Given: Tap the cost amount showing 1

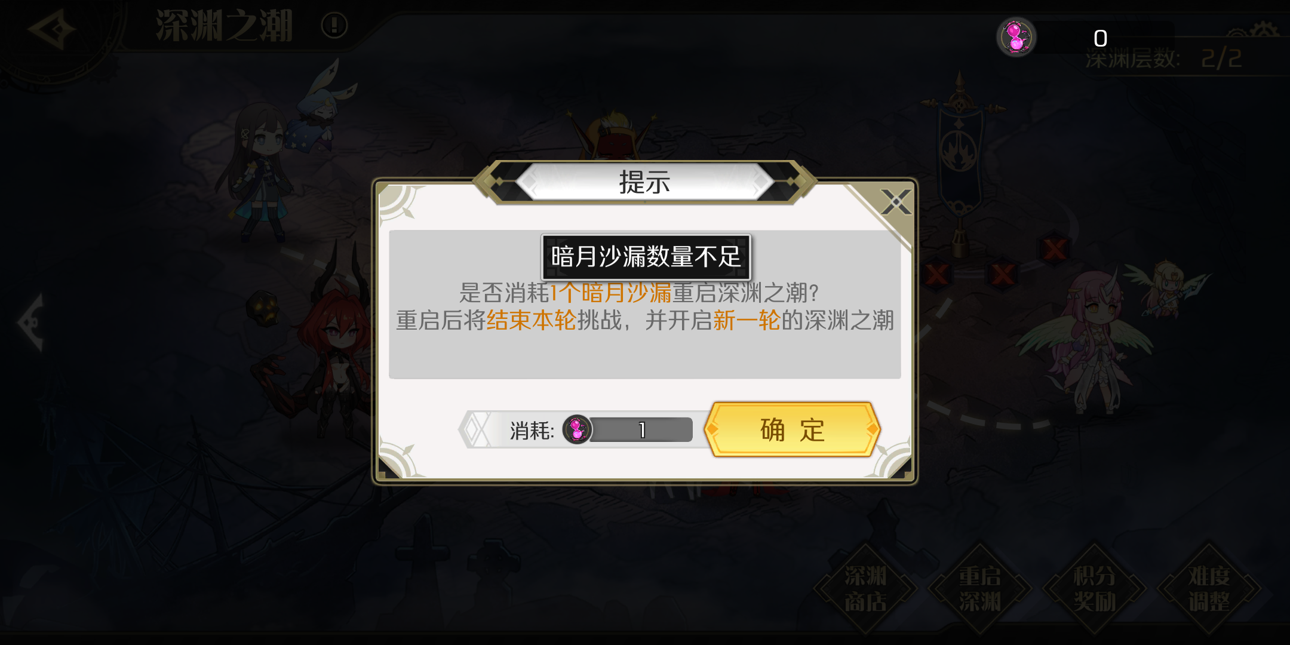Looking at the screenshot, I should coord(642,430).
